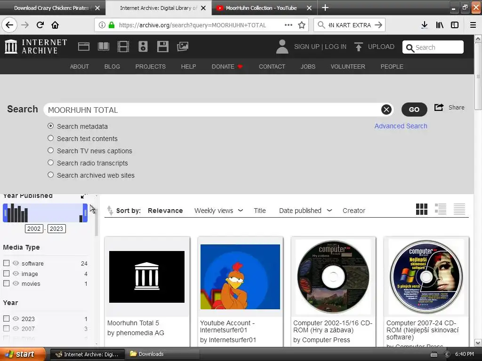Click the user avatar icon
The image size is (482, 361).
tap(282, 47)
